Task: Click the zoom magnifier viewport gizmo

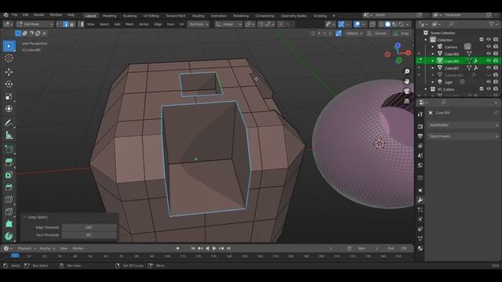Action: (406, 71)
